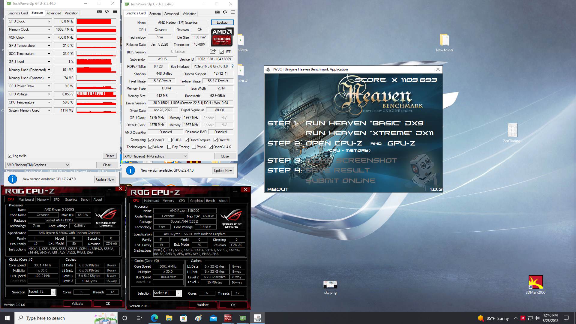The height and width of the screenshot is (324, 576).
Task: Switch to GPU-Z taskbar icon
Action: [x=243, y=318]
